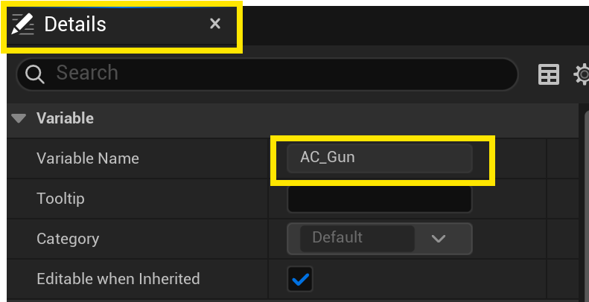
Task: Click the search magnifier icon
Action: pyautogui.click(x=35, y=73)
